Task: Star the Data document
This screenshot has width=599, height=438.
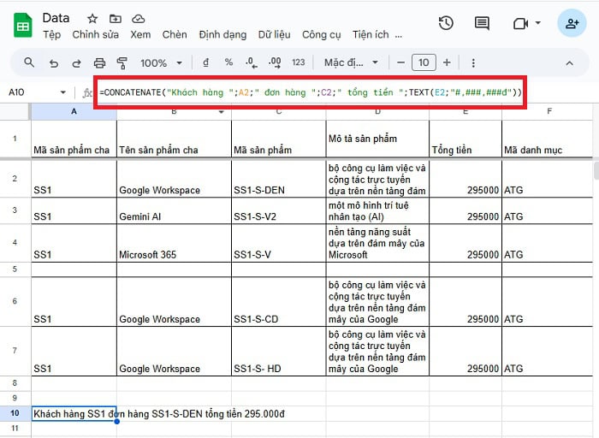Action: tap(92, 18)
